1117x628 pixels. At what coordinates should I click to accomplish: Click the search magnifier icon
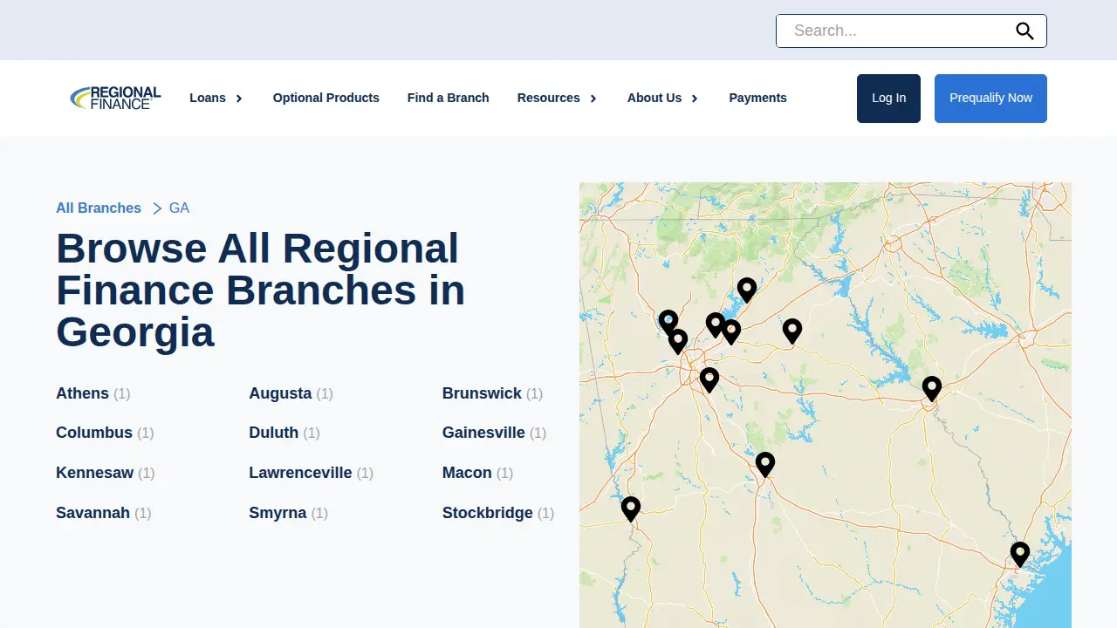point(1024,31)
